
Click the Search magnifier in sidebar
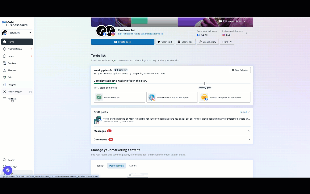coord(5,160)
